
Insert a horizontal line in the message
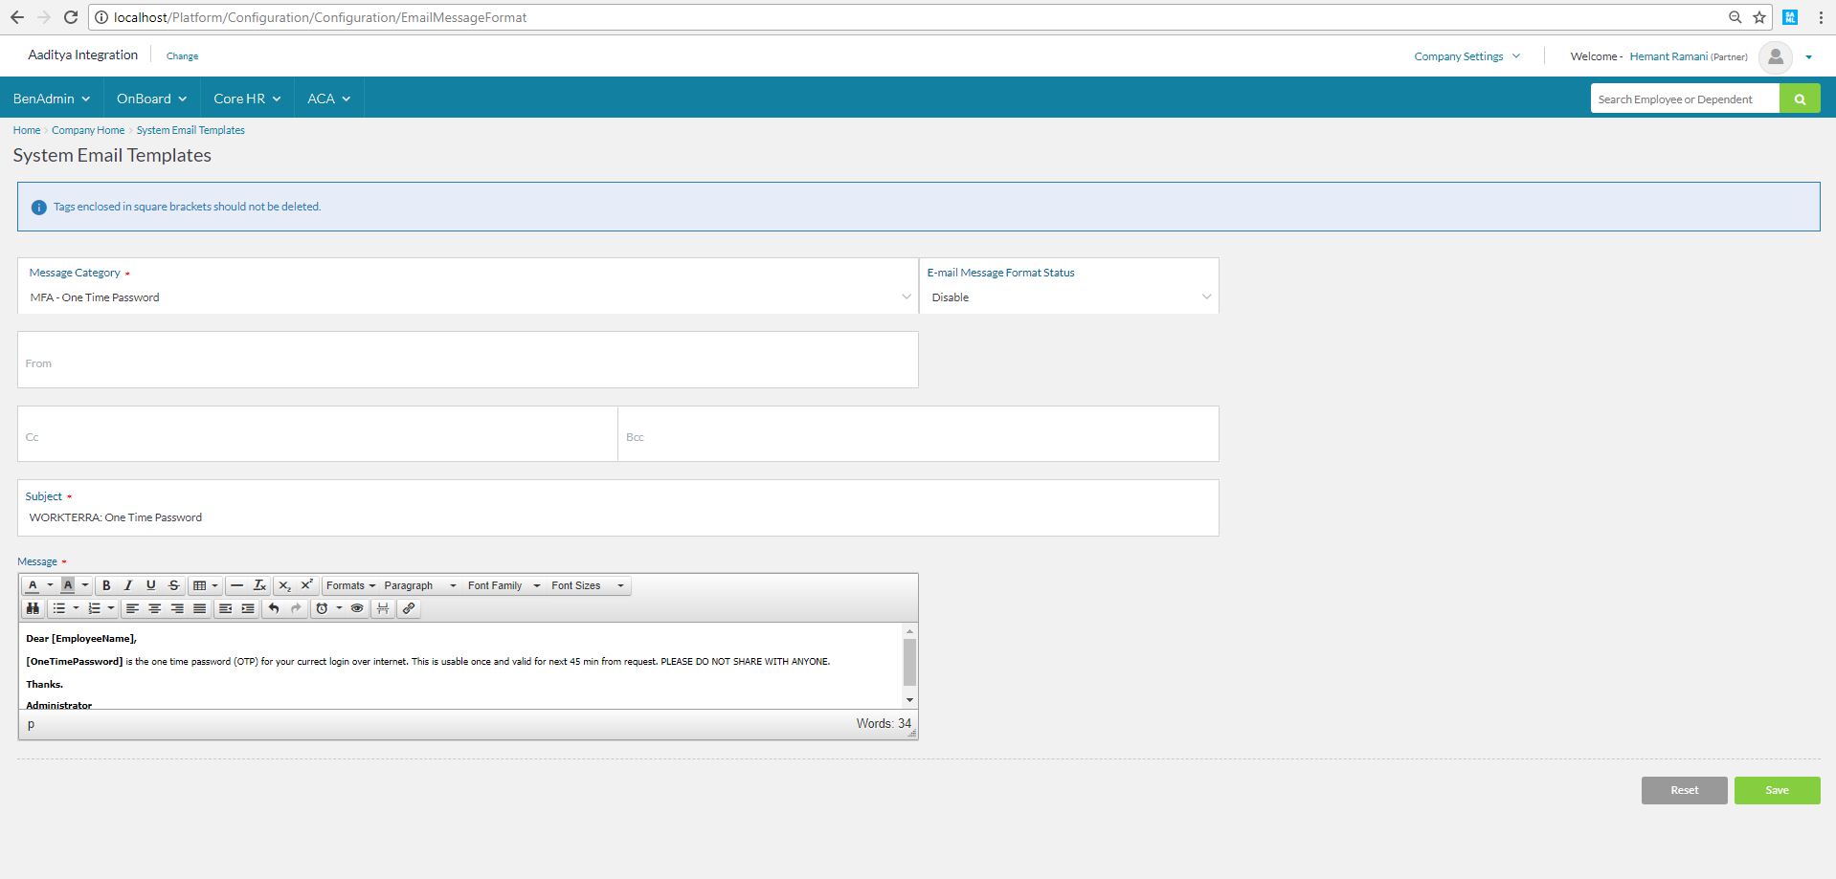(x=236, y=585)
